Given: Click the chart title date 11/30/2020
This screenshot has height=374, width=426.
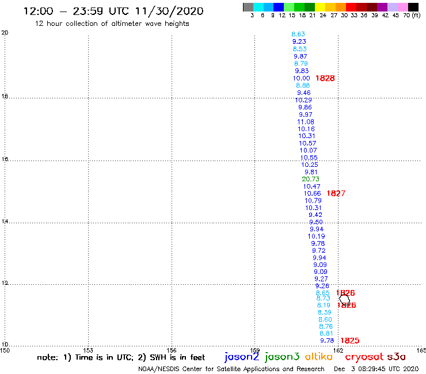Looking at the screenshot, I should [x=169, y=11].
